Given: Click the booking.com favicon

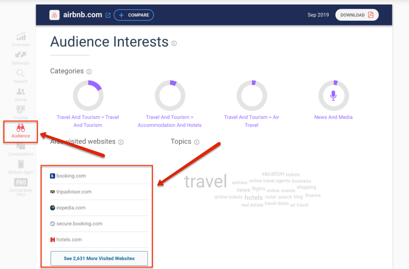Looking at the screenshot, I should pyautogui.click(x=52, y=176).
